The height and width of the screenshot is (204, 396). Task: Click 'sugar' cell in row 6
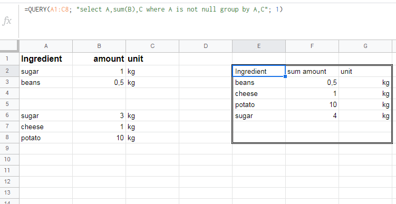(46, 115)
